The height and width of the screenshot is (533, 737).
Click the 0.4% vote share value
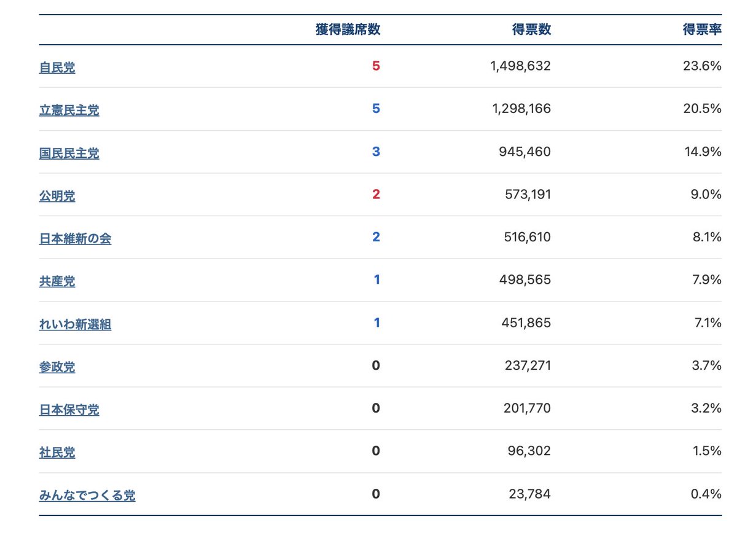tap(706, 494)
